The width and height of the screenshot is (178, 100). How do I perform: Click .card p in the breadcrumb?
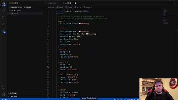[x=89, y=7]
